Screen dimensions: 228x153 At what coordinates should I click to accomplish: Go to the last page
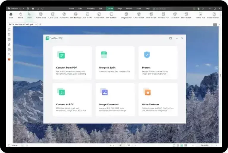[136, 145]
